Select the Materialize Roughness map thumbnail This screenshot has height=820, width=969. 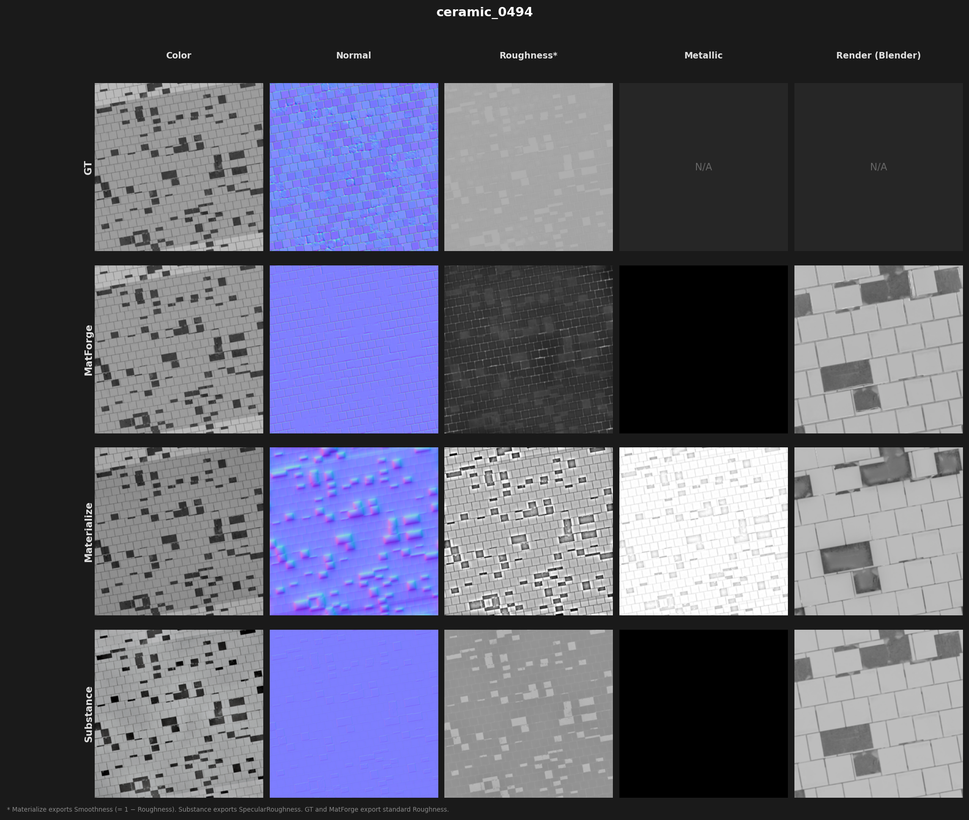point(528,531)
